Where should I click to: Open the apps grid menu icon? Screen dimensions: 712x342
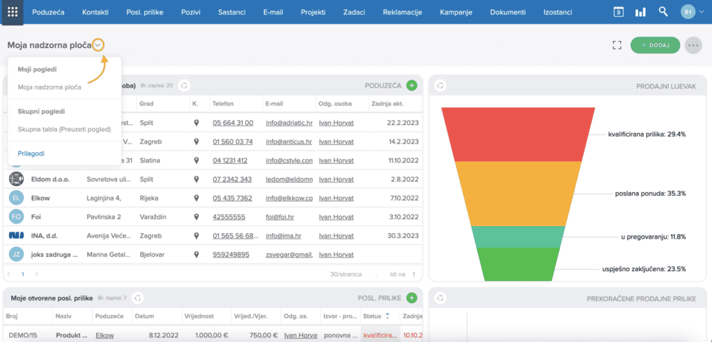[13, 12]
